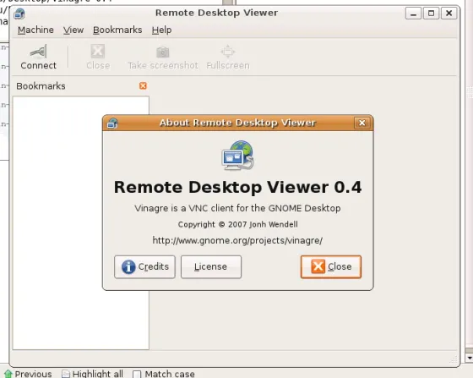473x378 pixels.
Task: Click the Take screenshot camera icon
Action: pyautogui.click(x=162, y=52)
